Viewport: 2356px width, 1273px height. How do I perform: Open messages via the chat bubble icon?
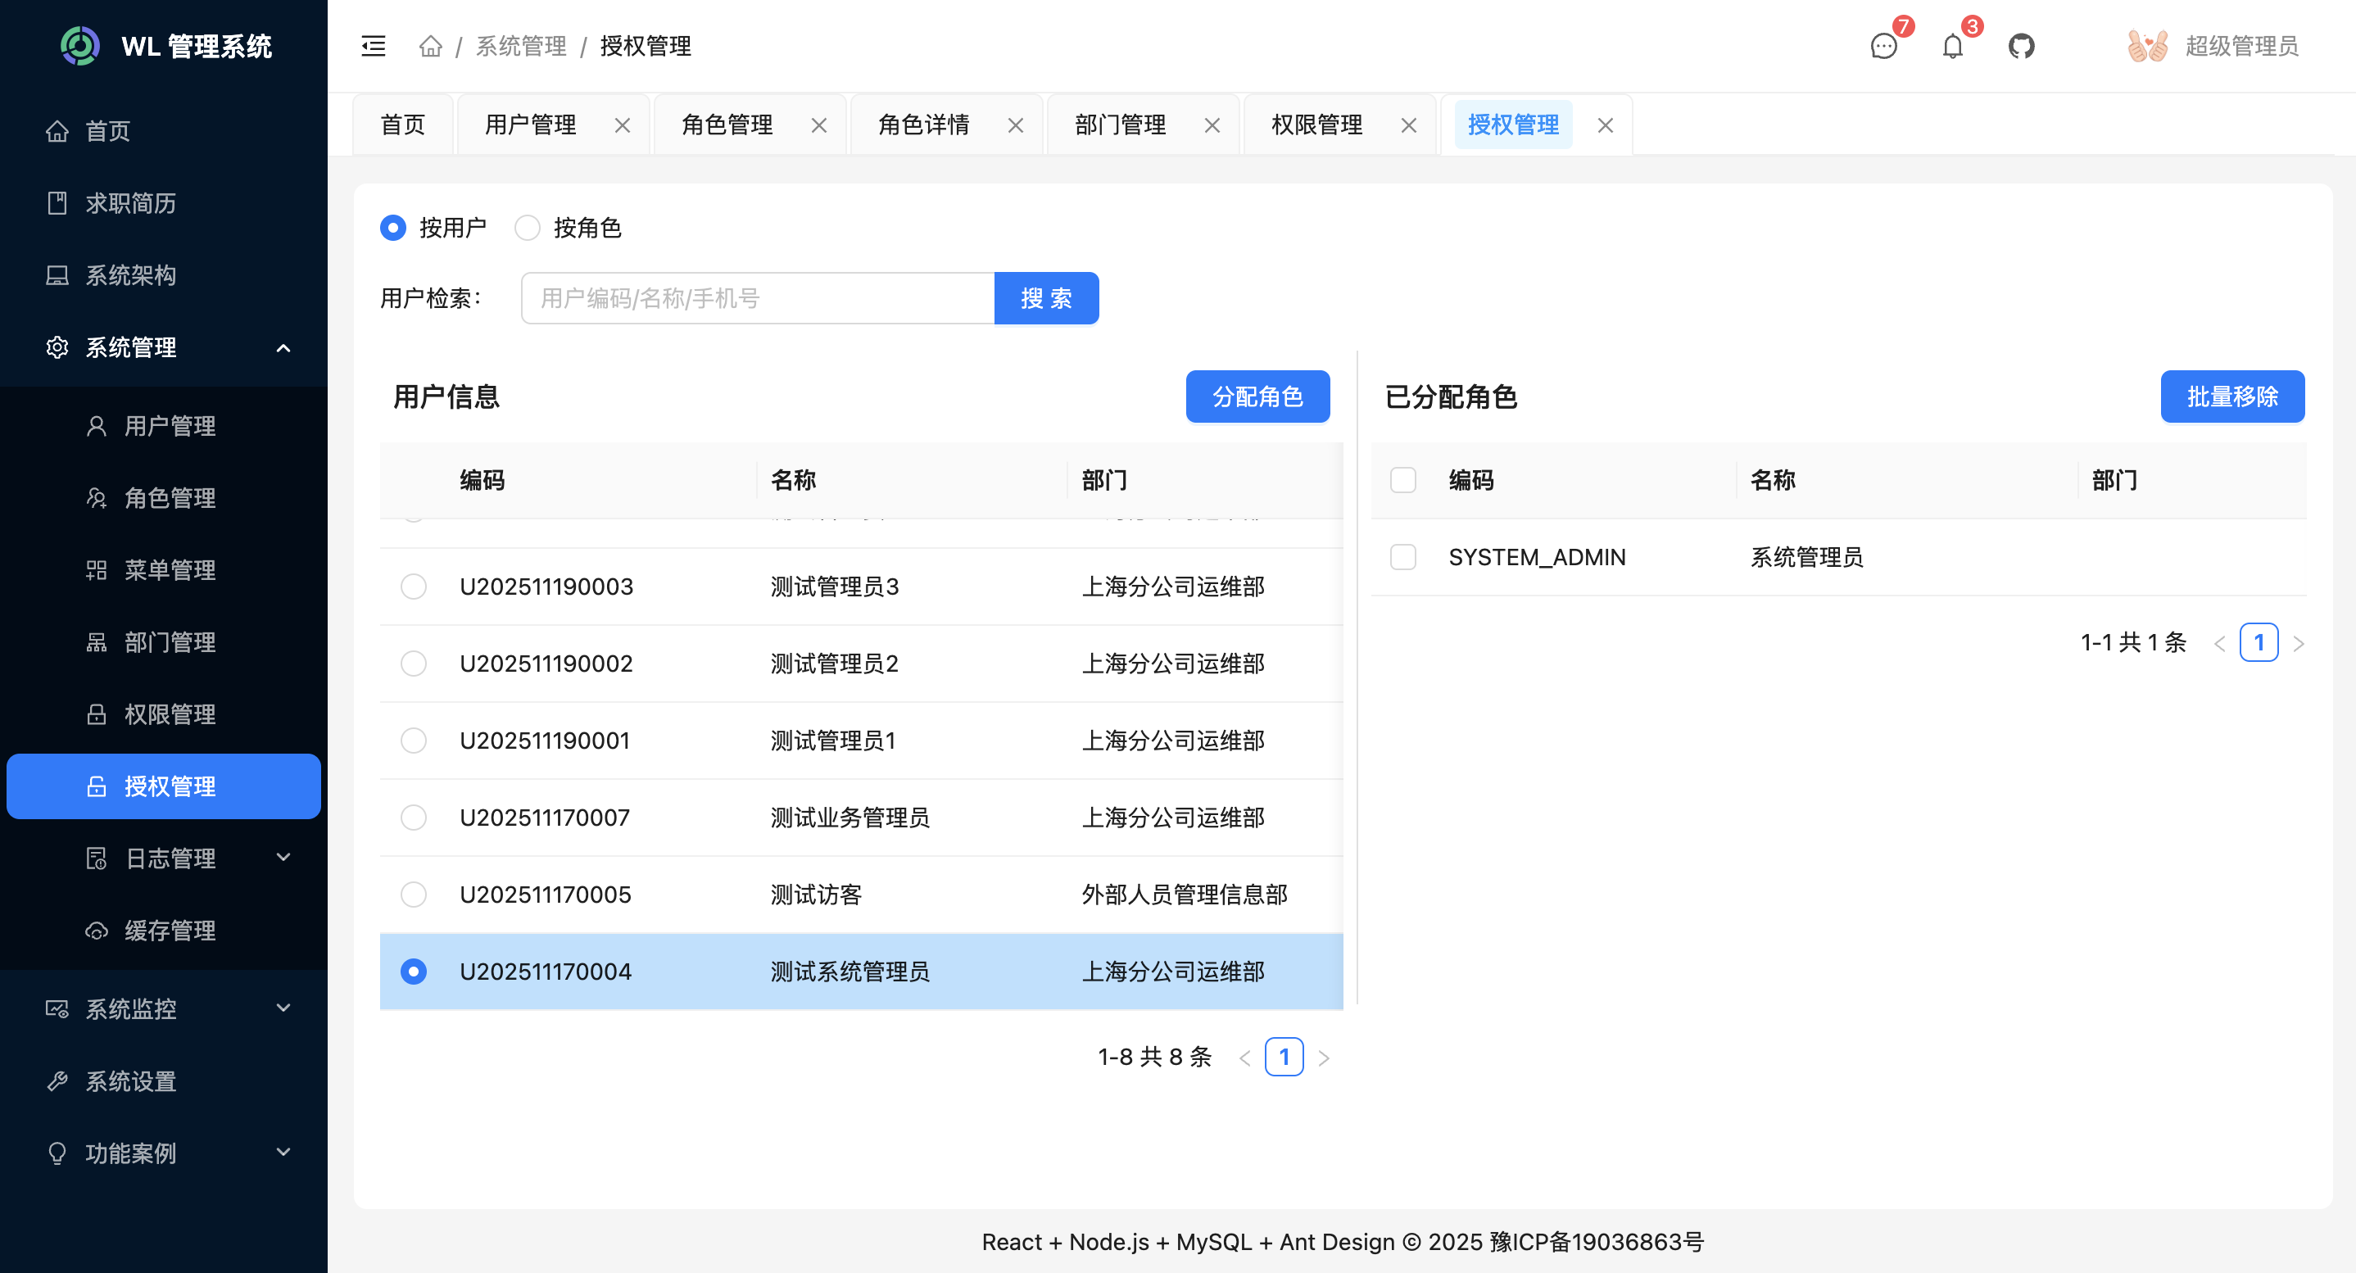[1883, 46]
